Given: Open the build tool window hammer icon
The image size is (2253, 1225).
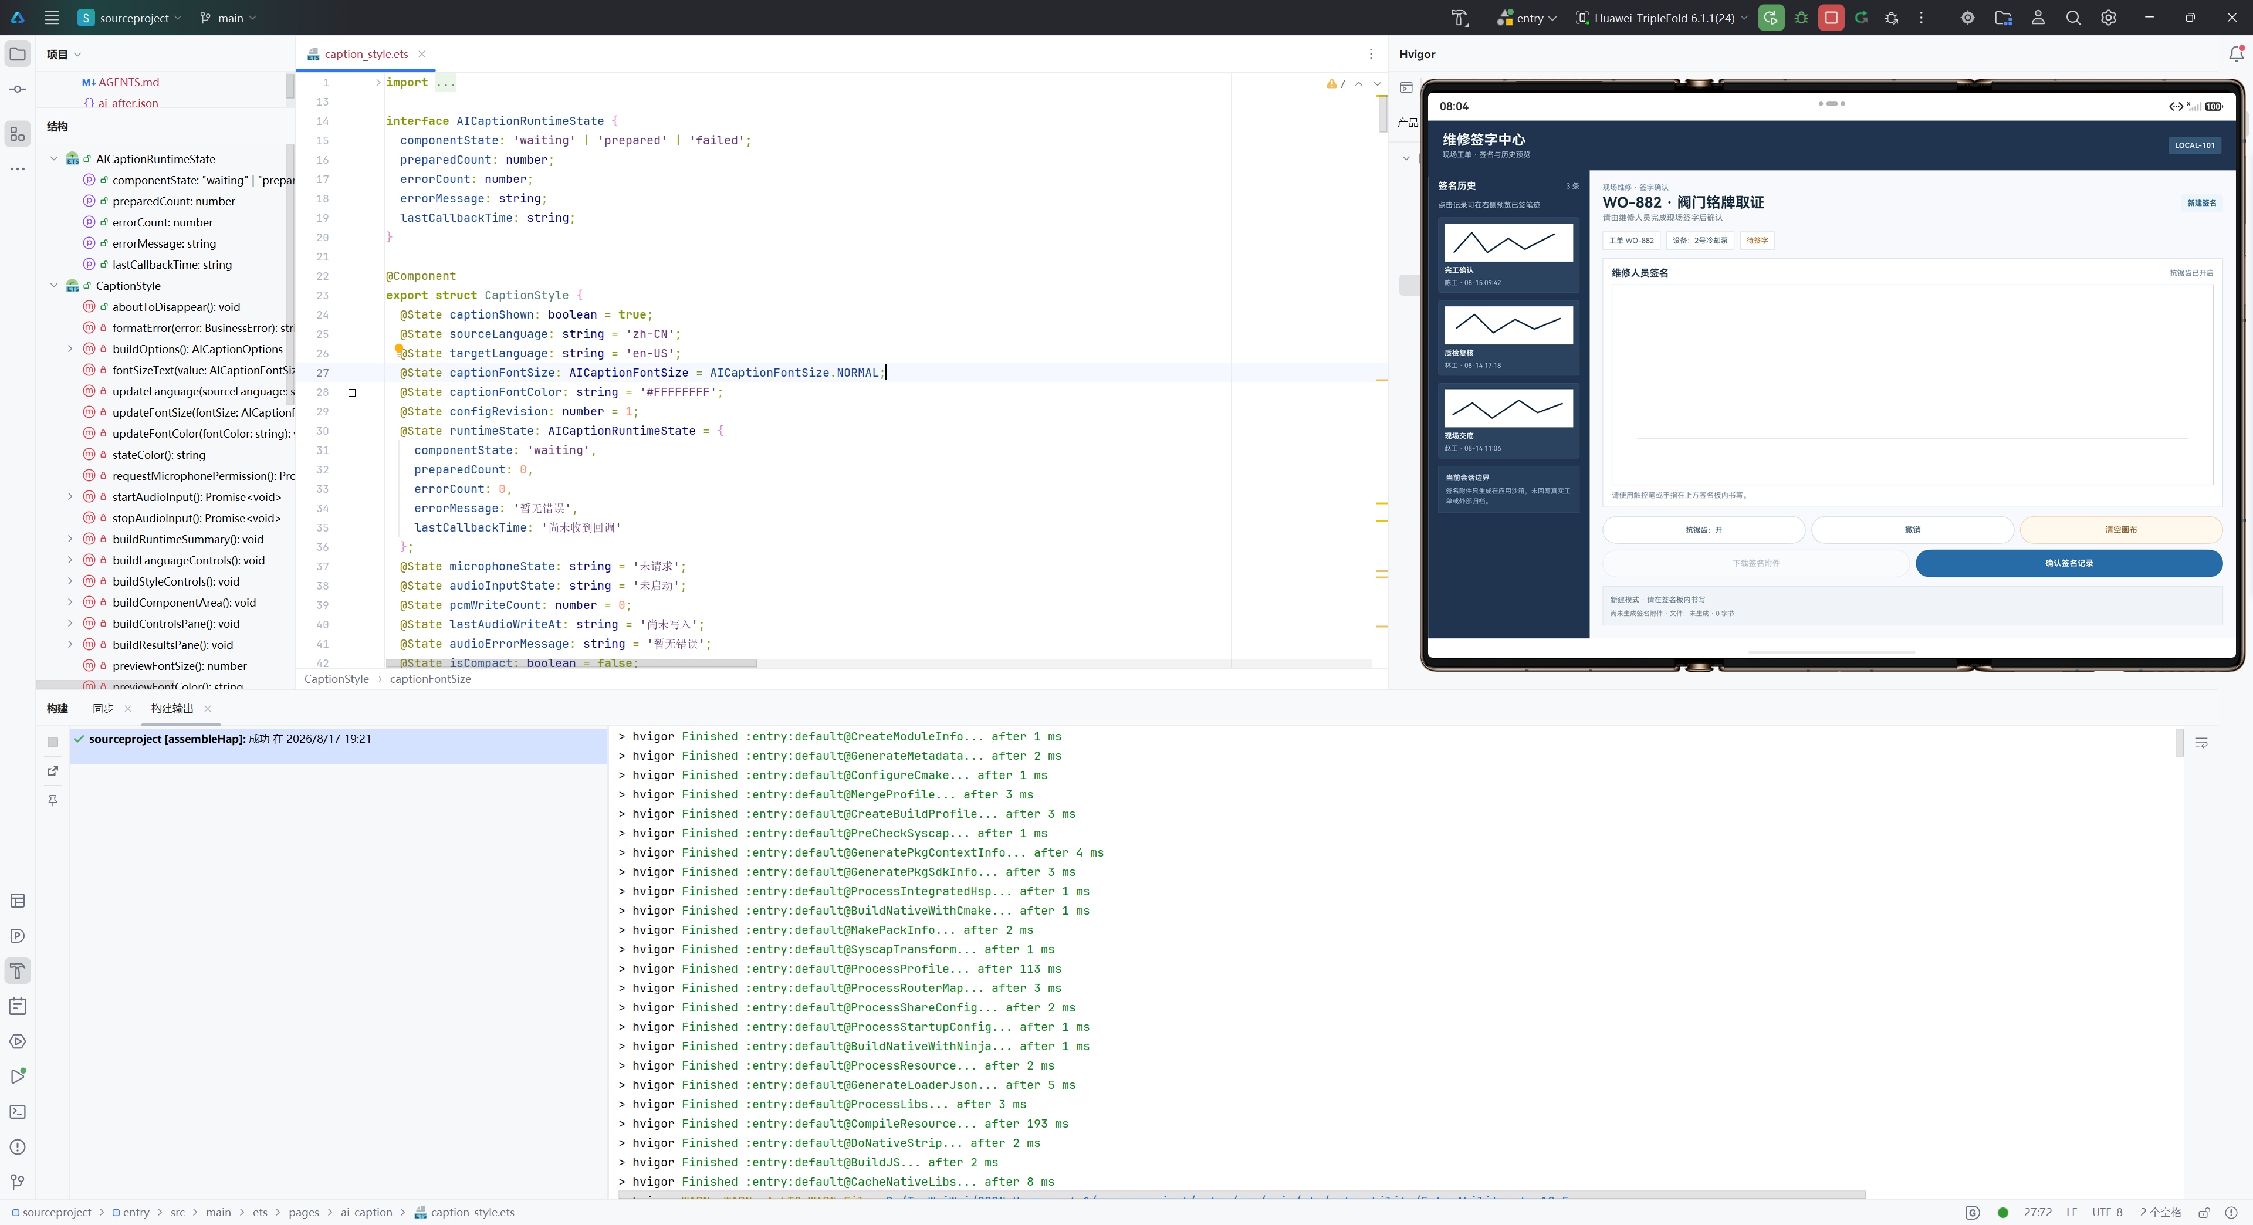Looking at the screenshot, I should point(18,972).
